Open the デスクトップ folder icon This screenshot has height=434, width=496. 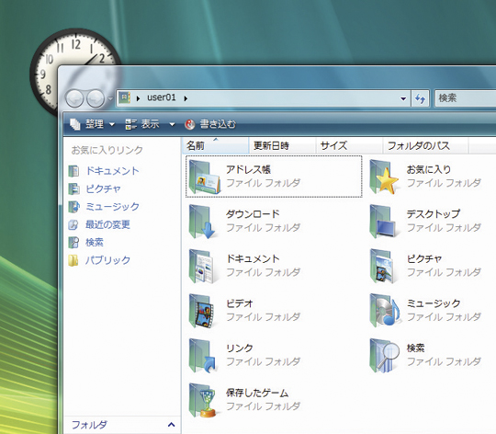(382, 222)
